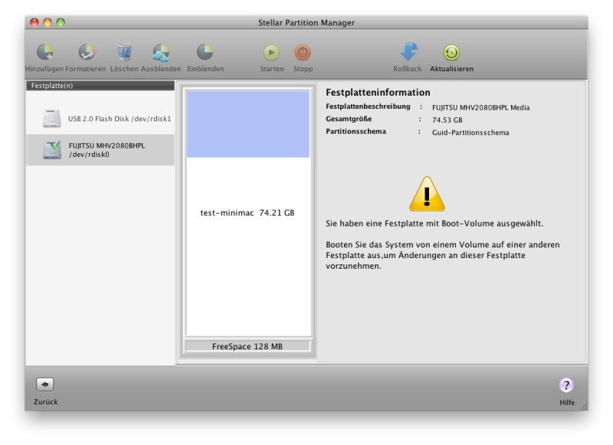Click the blue used-space partition block

247,124
